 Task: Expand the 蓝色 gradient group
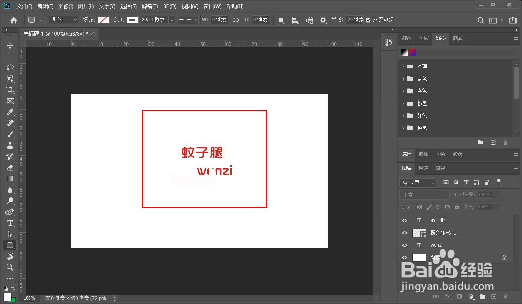coord(403,78)
